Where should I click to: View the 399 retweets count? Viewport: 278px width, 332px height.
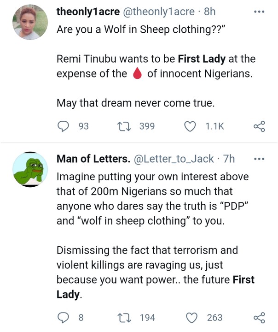tap(147, 126)
